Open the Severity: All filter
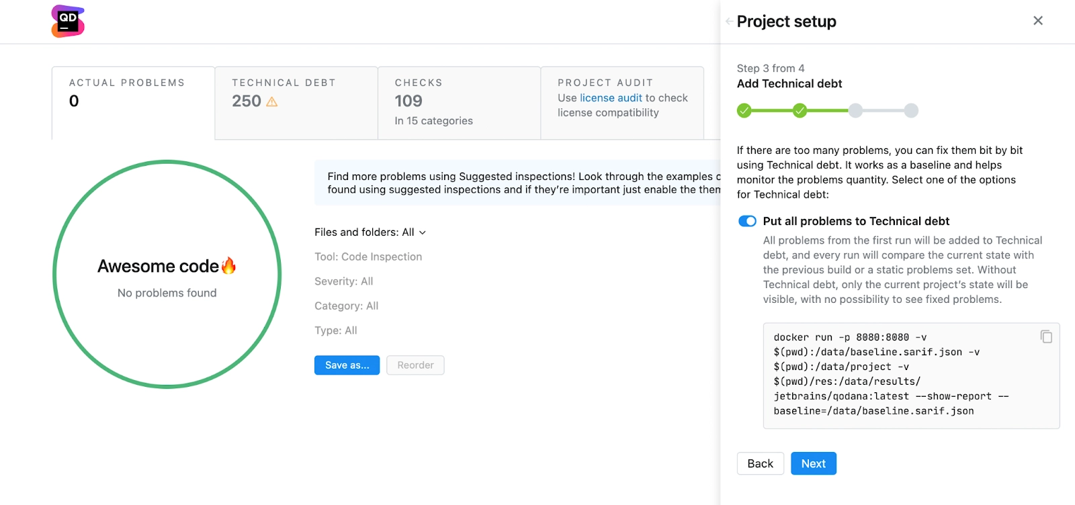The width and height of the screenshot is (1075, 505). click(344, 281)
